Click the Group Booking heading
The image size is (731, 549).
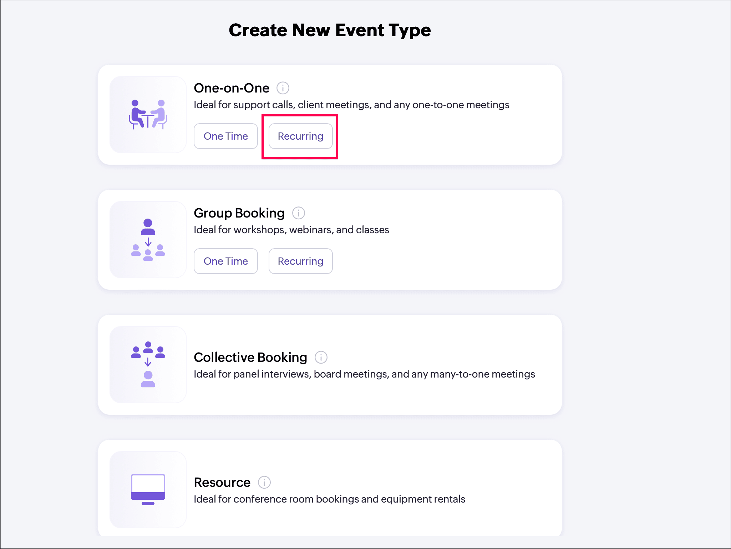[239, 213]
